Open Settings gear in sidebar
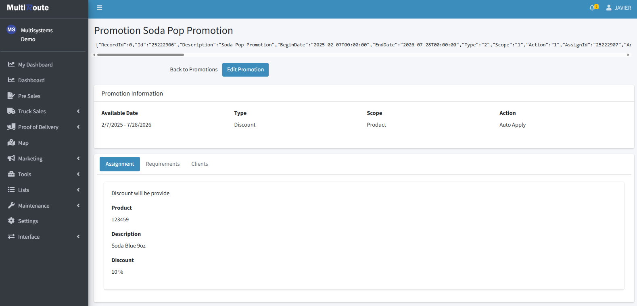 click(x=11, y=221)
